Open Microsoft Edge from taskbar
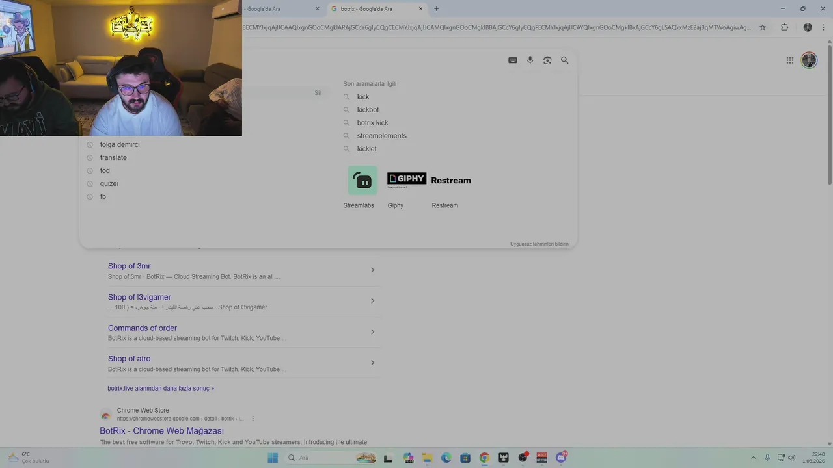833x468 pixels. pos(446,458)
